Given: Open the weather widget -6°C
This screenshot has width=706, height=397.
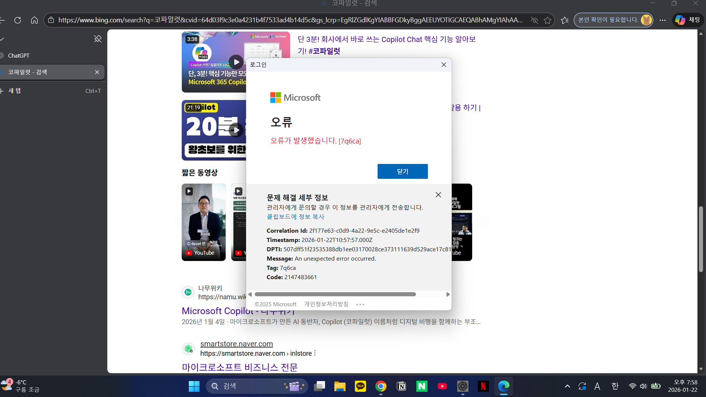Looking at the screenshot, I should [20, 386].
